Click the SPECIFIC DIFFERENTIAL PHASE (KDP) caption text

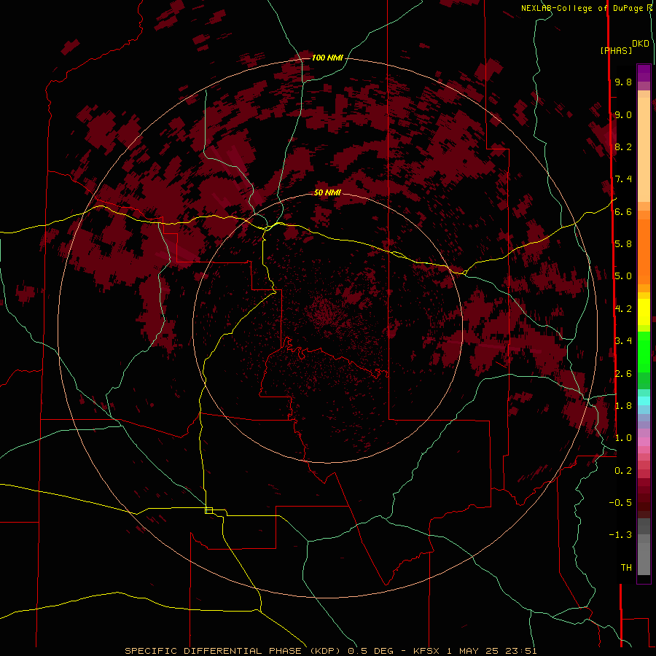pos(233,651)
